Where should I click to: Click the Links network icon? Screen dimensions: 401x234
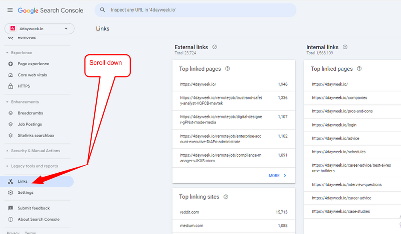point(11,181)
